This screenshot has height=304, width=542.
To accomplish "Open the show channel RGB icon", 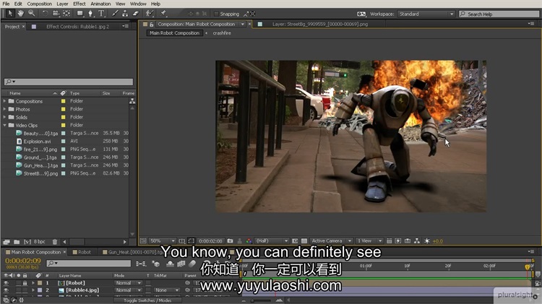I will 249,240.
